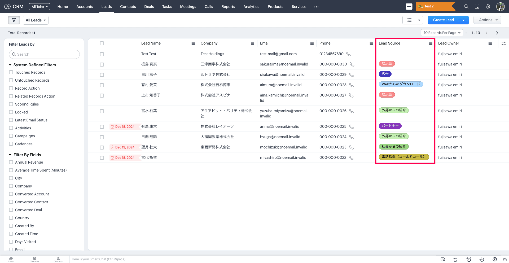Click the CRM logo
This screenshot has height=263, width=509.
pos(14,7)
